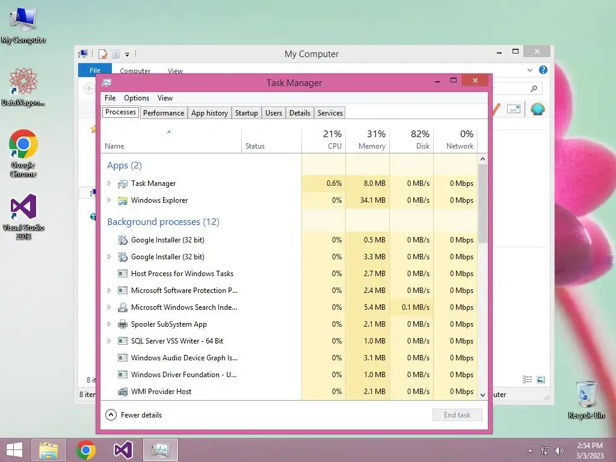Viewport: 616px width, 462px height.
Task: Expand Microsoft Windows Search Indexer row
Action: point(109,307)
